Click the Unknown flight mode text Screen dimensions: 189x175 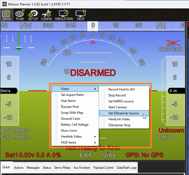coord(171,130)
